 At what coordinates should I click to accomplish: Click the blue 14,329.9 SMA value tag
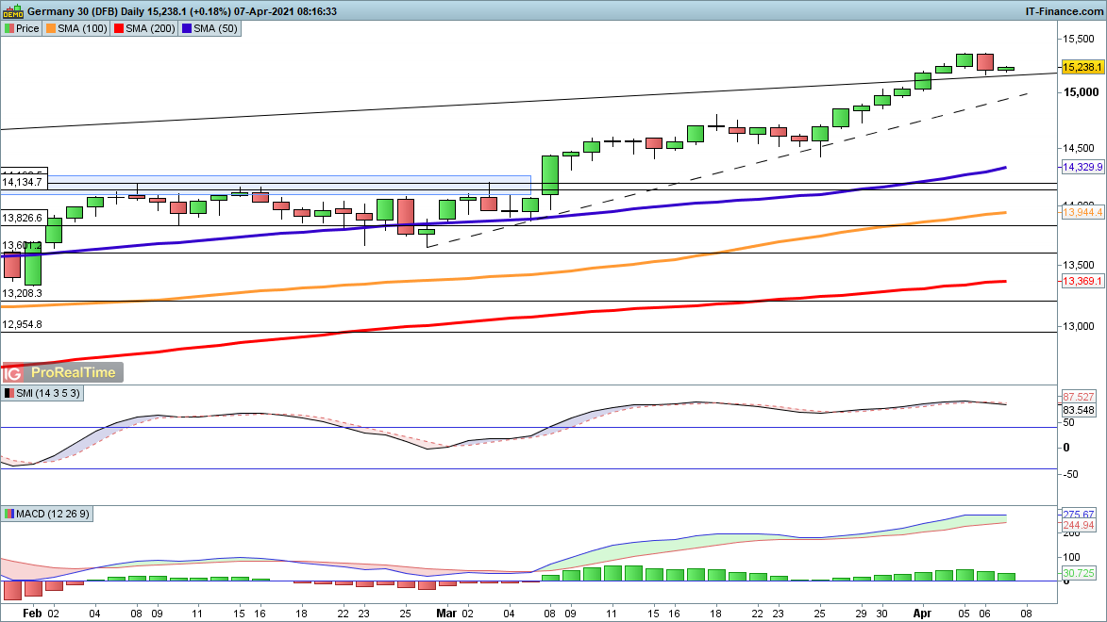click(x=1082, y=167)
